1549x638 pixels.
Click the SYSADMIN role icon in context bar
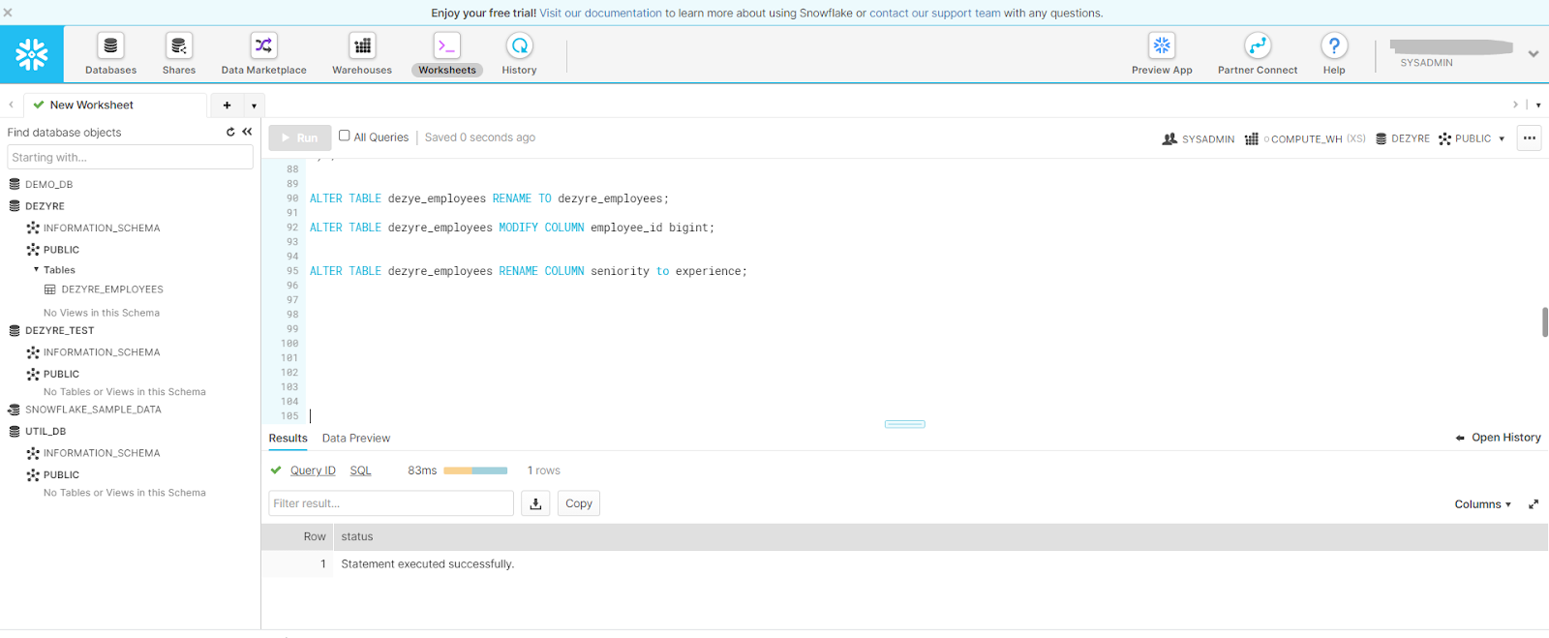[x=1169, y=138]
